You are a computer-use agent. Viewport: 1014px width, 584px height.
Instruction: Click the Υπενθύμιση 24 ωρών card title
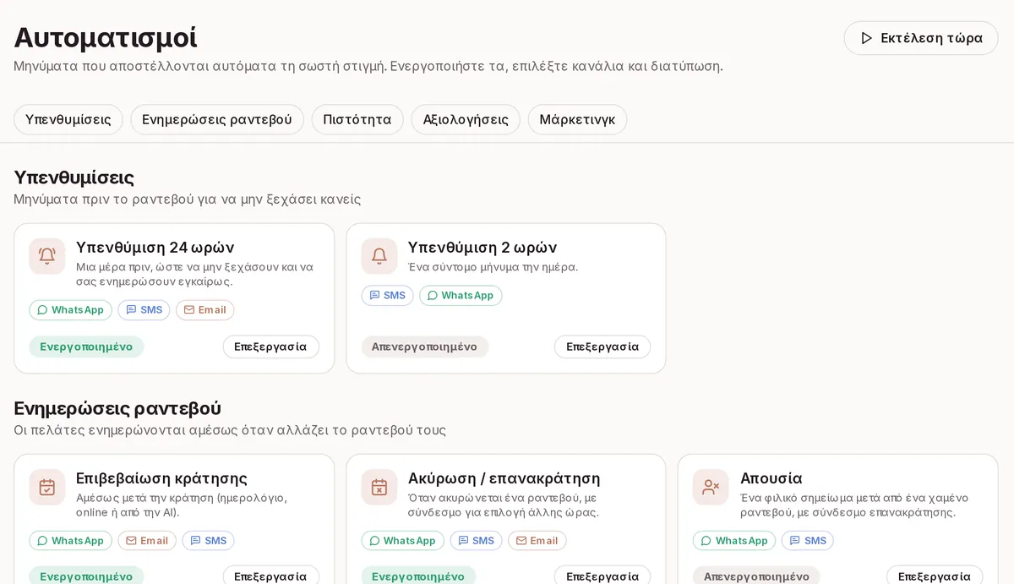[155, 248]
